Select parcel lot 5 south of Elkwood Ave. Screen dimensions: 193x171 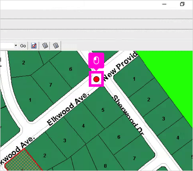[x=103, y=110]
